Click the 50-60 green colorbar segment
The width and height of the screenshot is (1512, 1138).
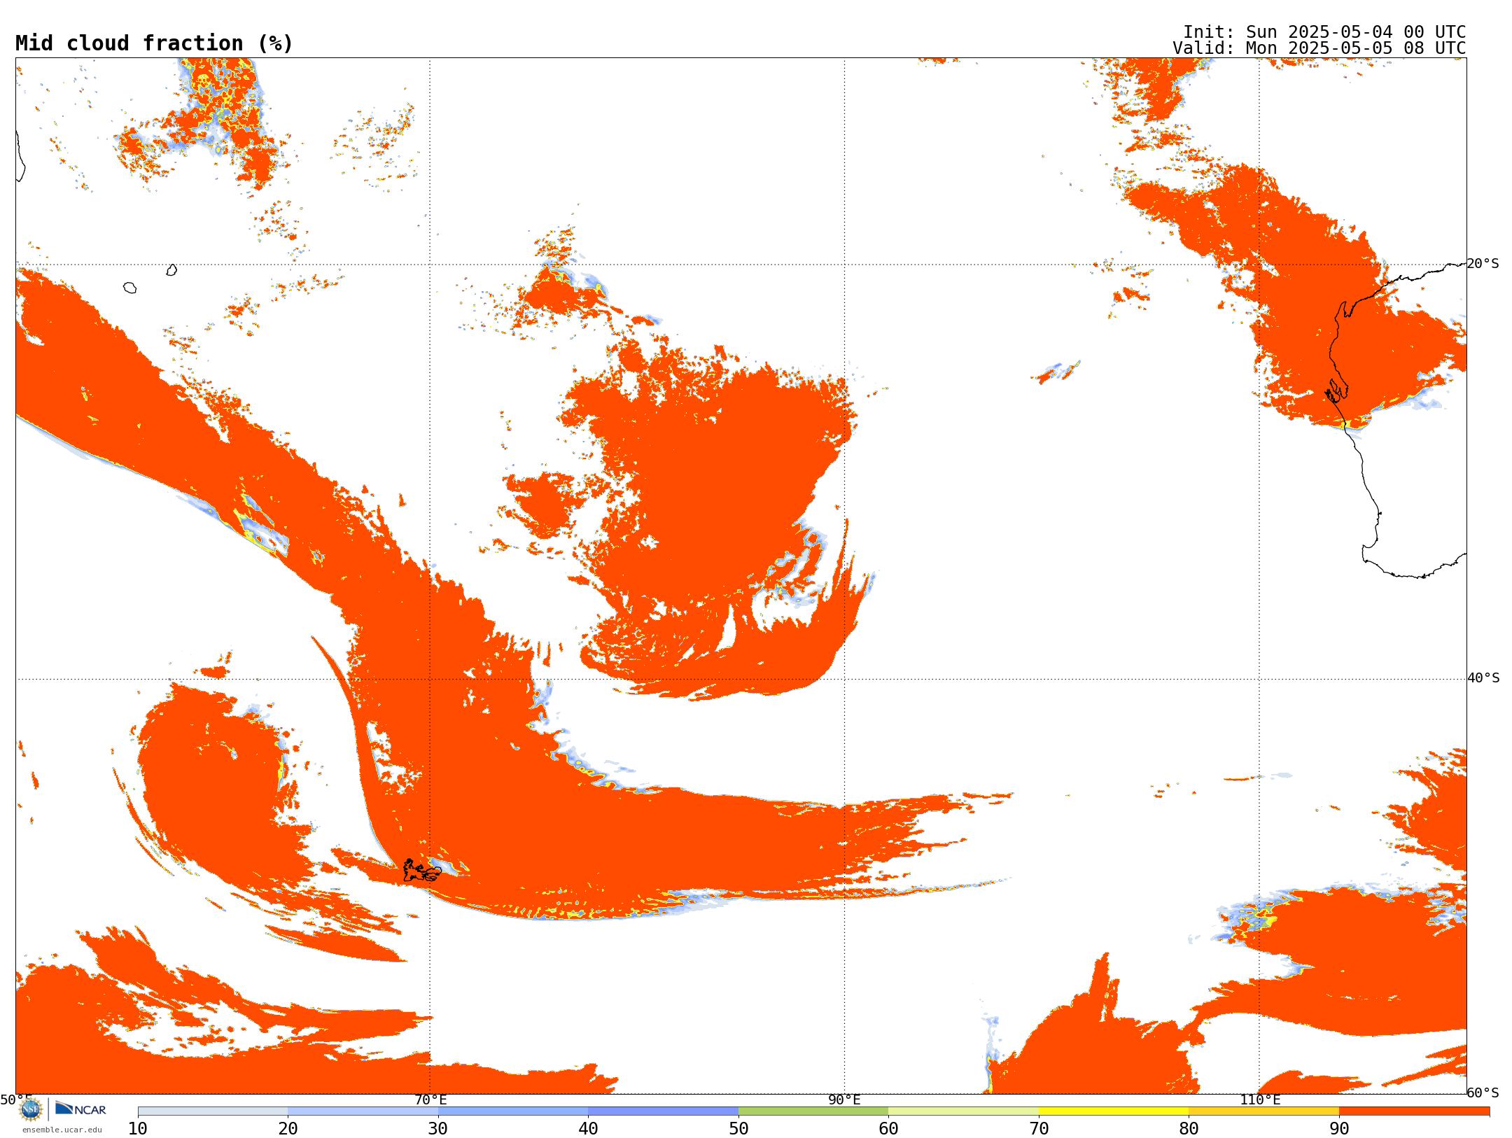coord(813,1111)
